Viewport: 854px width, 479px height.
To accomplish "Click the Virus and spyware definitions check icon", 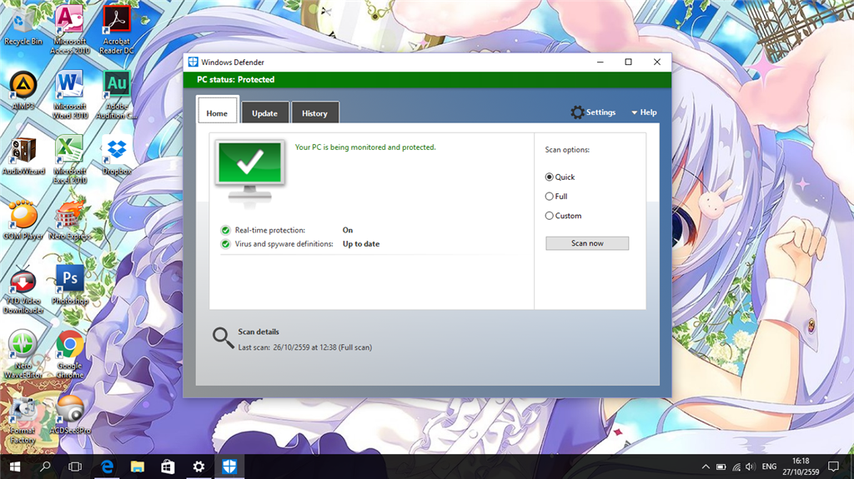I will [x=225, y=244].
